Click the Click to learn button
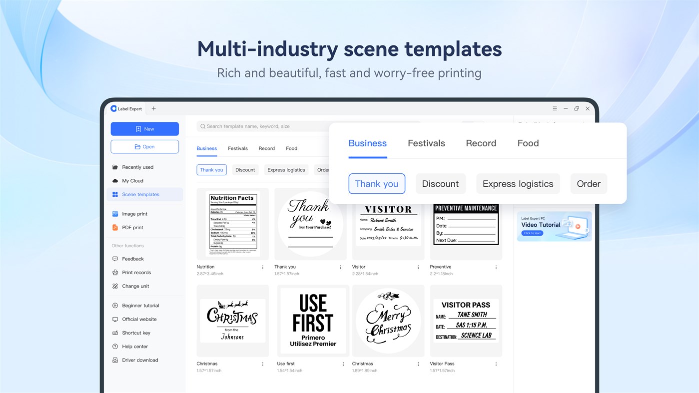699x393 pixels. pyautogui.click(x=532, y=233)
